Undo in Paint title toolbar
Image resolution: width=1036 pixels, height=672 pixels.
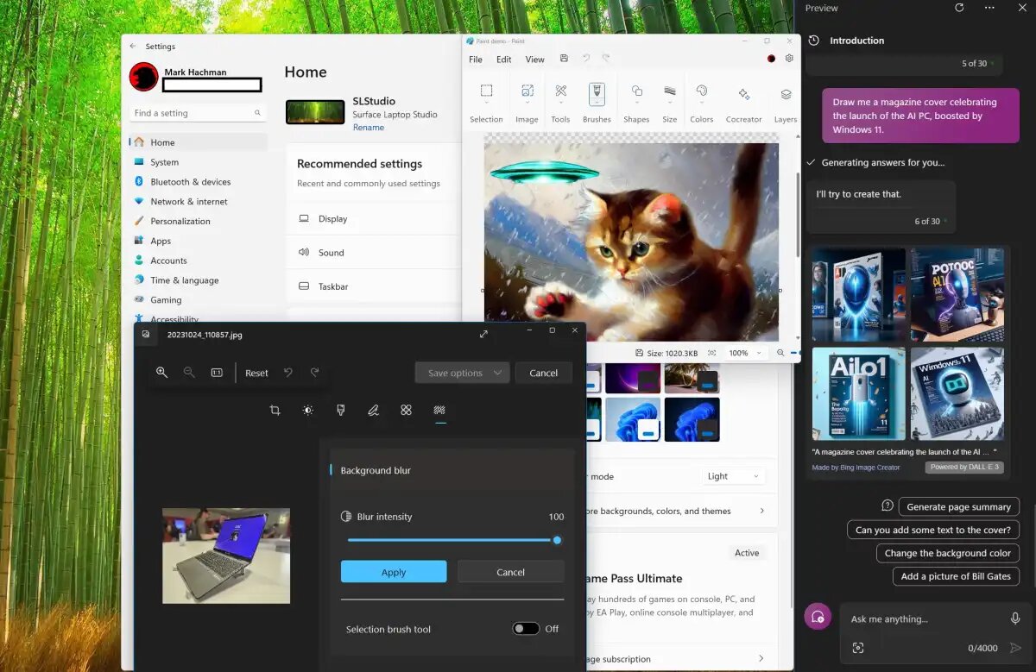[586, 59]
